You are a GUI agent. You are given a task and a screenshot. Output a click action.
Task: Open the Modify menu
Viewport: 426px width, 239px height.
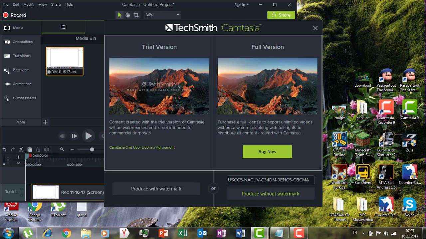[x=29, y=4]
